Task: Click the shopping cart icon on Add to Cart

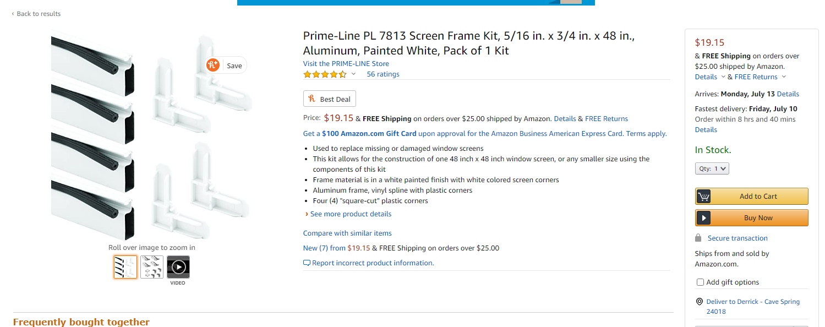Action: click(x=703, y=197)
